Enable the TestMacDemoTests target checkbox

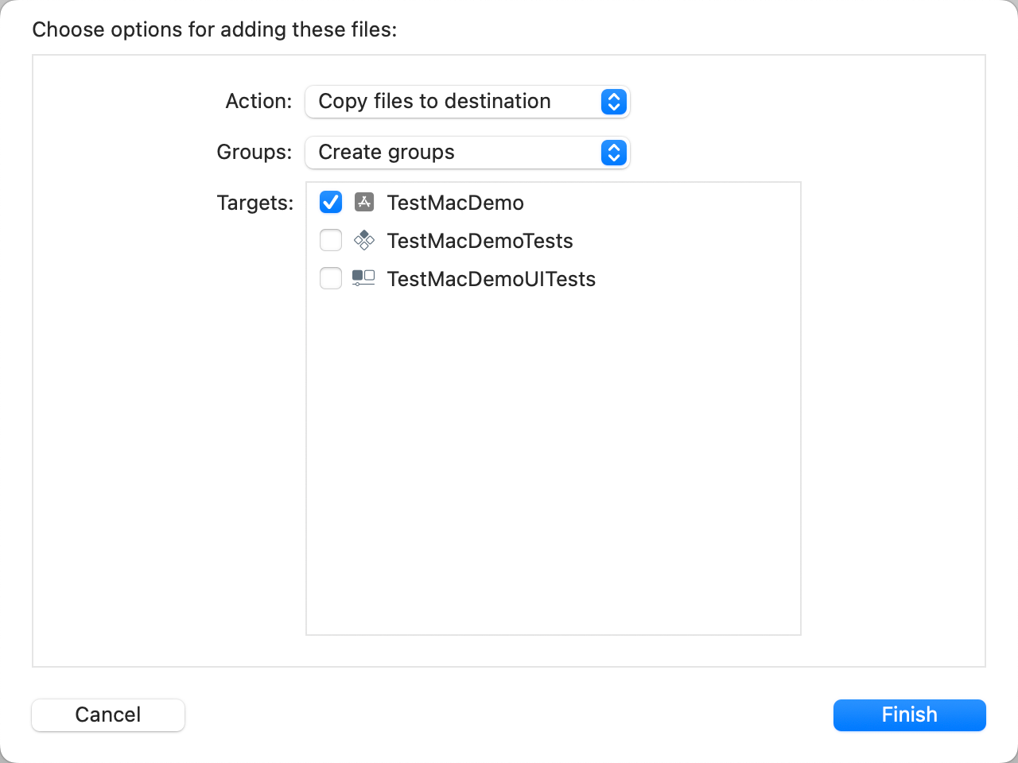[331, 240]
